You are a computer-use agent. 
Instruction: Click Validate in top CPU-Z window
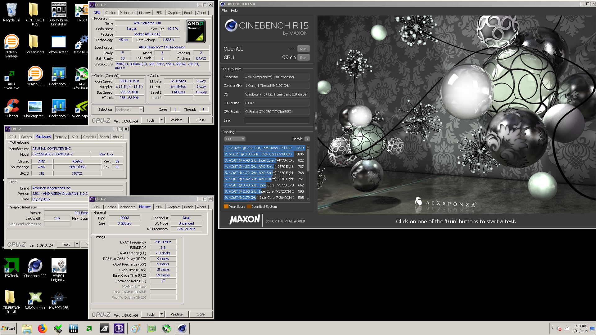177,120
